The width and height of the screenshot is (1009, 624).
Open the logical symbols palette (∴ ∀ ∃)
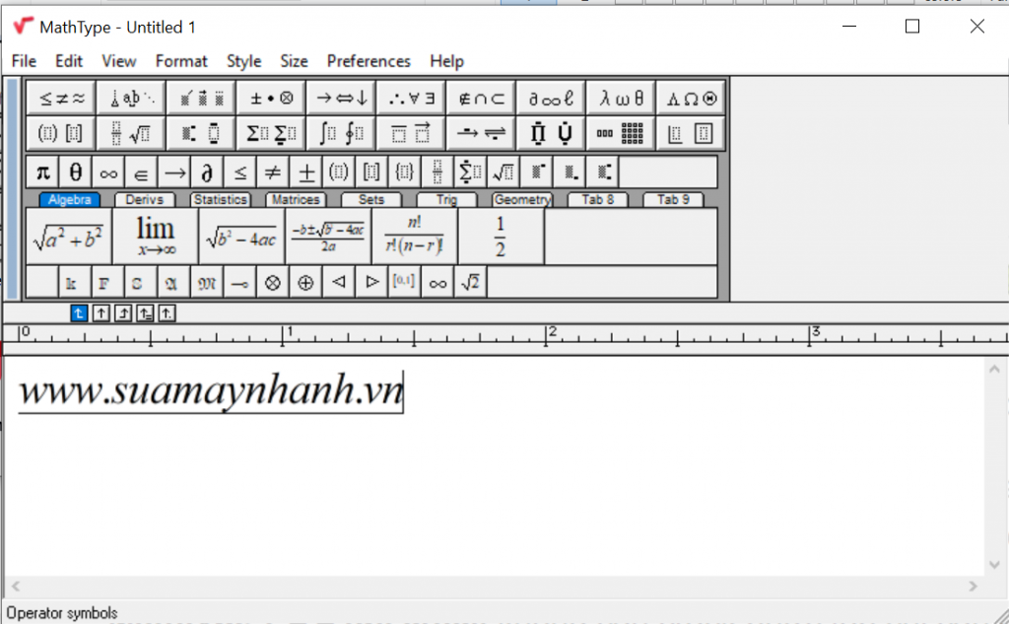pyautogui.click(x=411, y=98)
